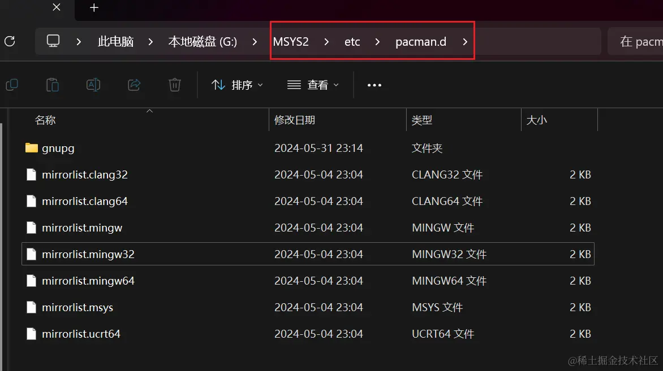Sort by 大小 column header
663x371 pixels.
tap(536, 120)
